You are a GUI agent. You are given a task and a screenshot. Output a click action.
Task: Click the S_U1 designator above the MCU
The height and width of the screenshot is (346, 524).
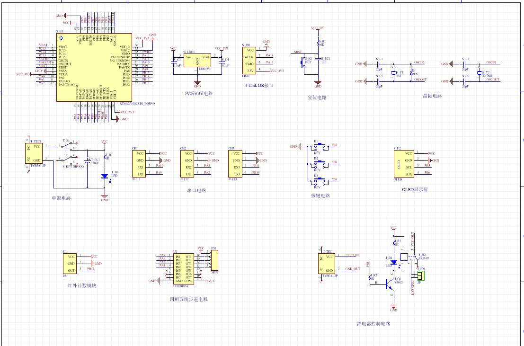click(60, 31)
